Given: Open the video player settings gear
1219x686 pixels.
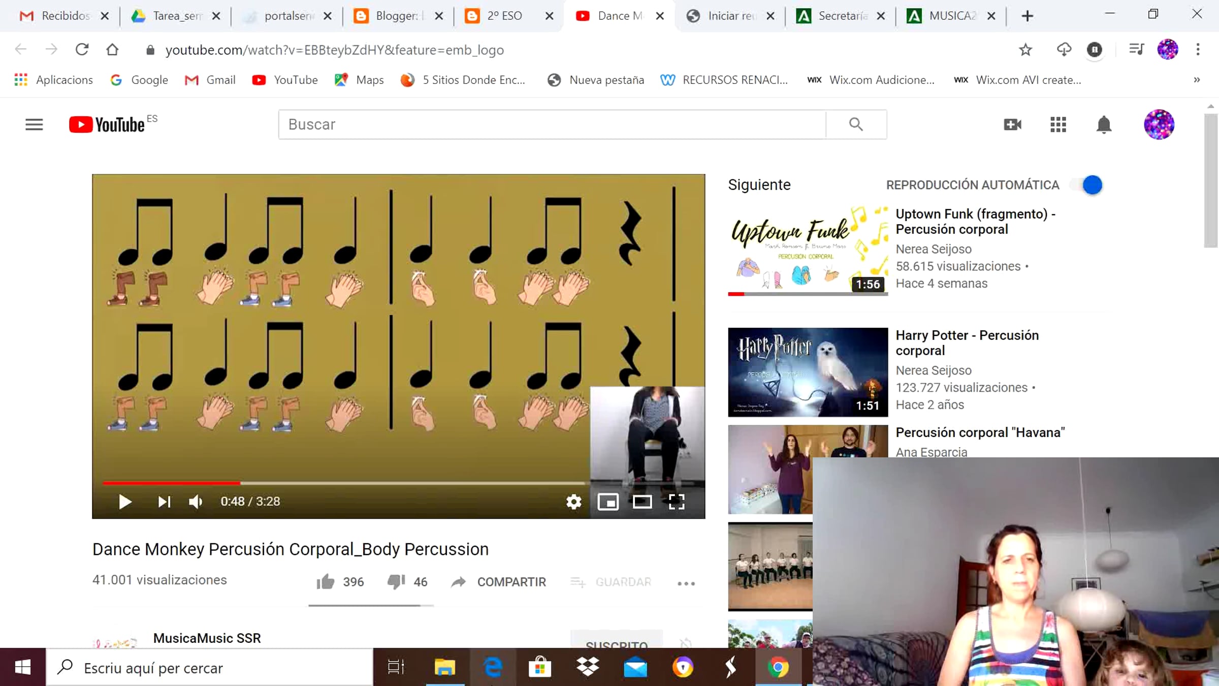Looking at the screenshot, I should 573,502.
